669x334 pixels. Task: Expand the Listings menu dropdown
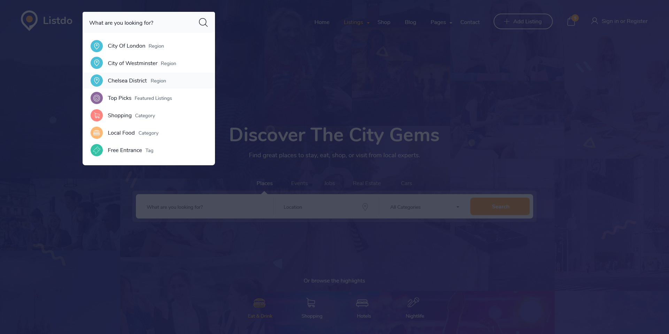[x=356, y=22]
